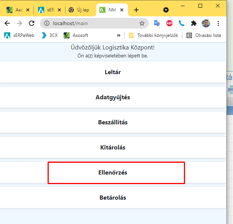Open the Extensions puzzle piece menu
Screen dimensions: 233x224
click(x=194, y=23)
